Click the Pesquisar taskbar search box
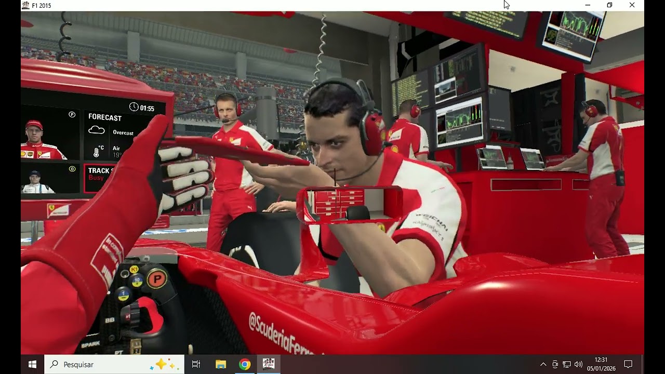Viewport: 665px width, 374px height. (114, 365)
